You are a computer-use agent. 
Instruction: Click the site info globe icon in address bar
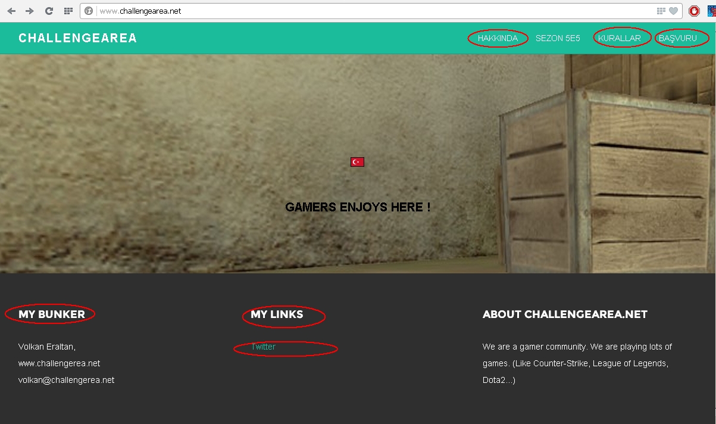coord(89,11)
